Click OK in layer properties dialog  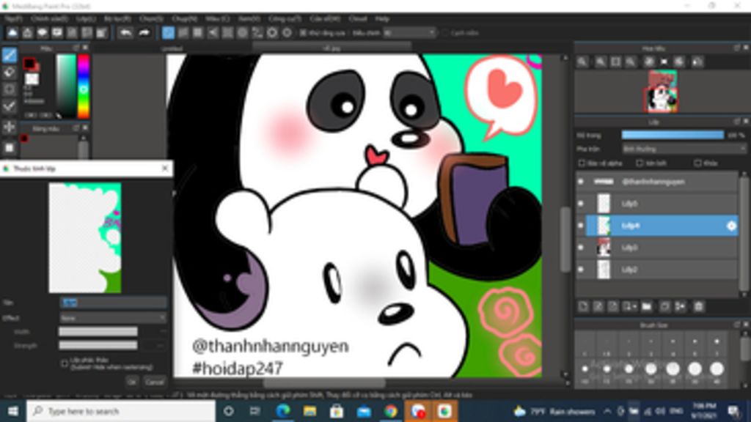tap(132, 381)
